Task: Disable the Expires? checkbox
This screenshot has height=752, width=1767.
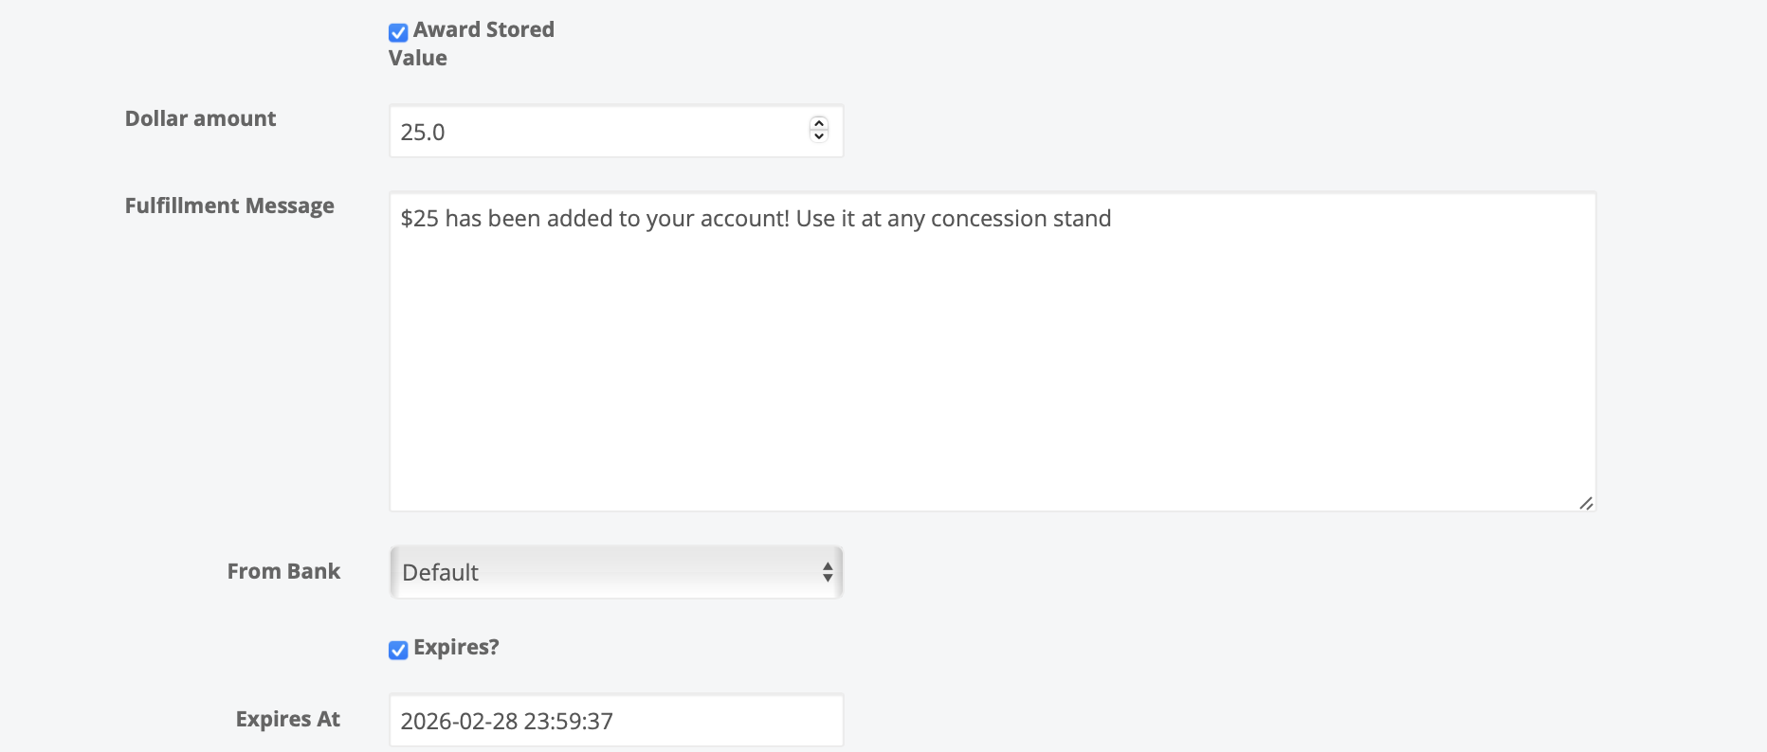Action: (x=398, y=650)
